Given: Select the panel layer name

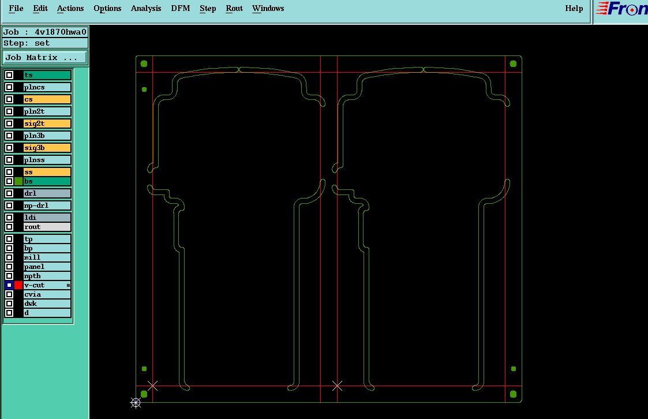Looking at the screenshot, I should tap(47, 267).
